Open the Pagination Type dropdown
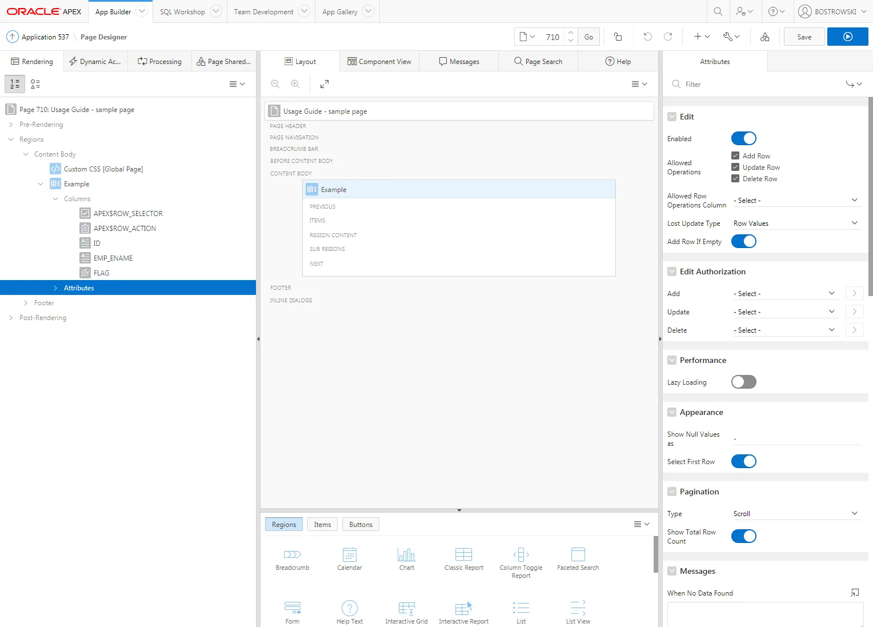The height and width of the screenshot is (627, 873). [x=795, y=514]
